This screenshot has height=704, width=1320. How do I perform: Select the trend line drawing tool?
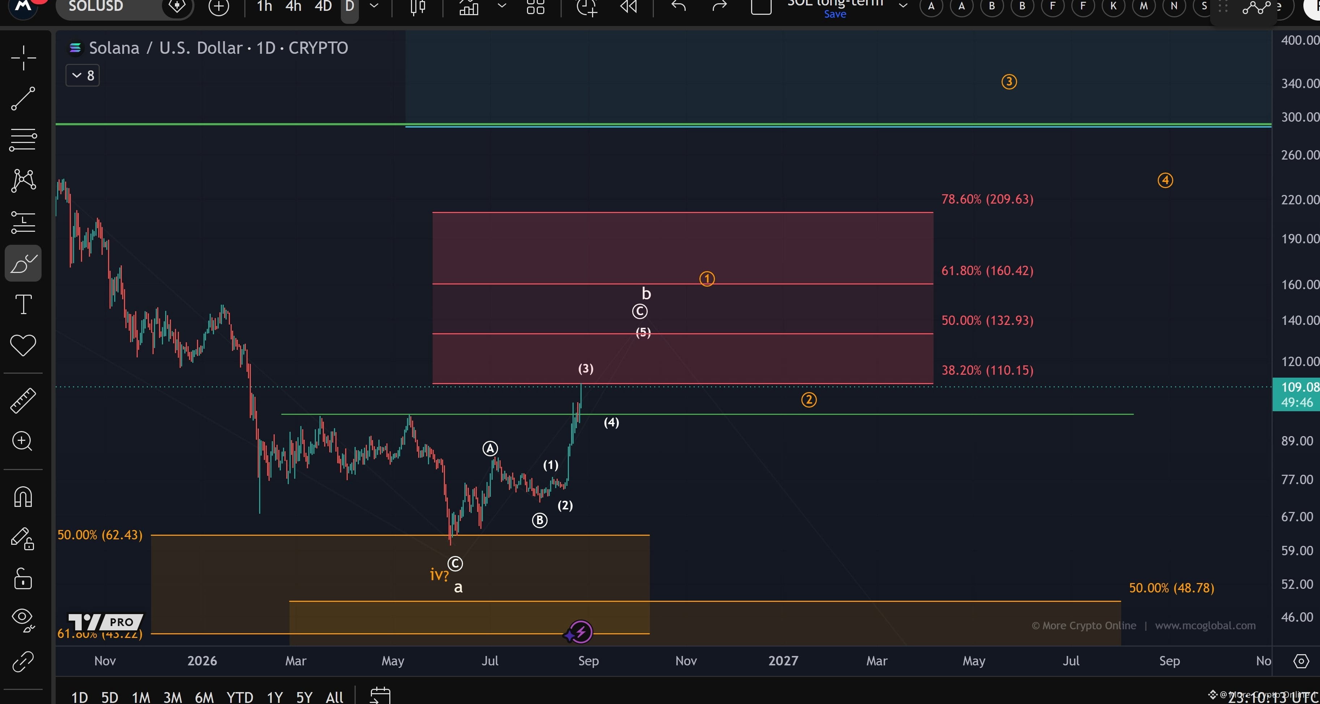[23, 98]
